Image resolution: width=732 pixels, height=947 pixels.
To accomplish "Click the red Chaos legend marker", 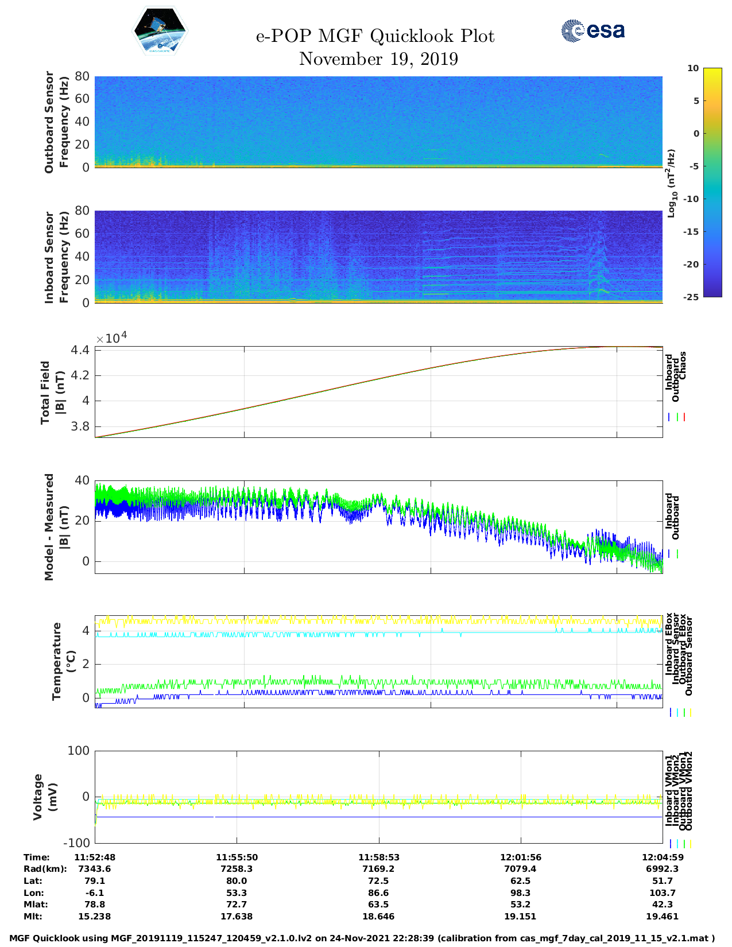I will (684, 417).
